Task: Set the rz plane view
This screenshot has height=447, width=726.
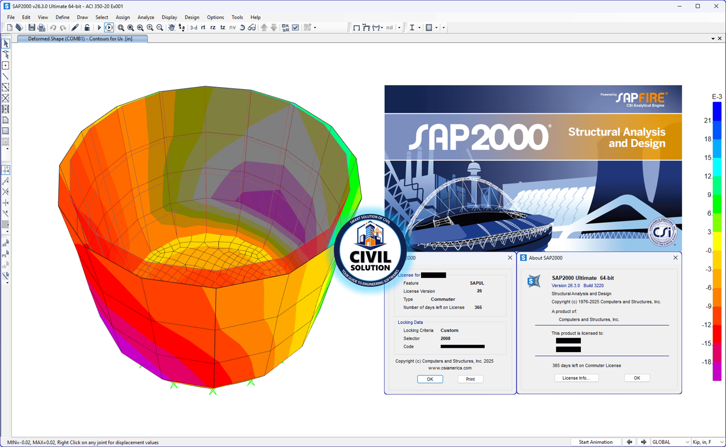Action: pos(213,28)
